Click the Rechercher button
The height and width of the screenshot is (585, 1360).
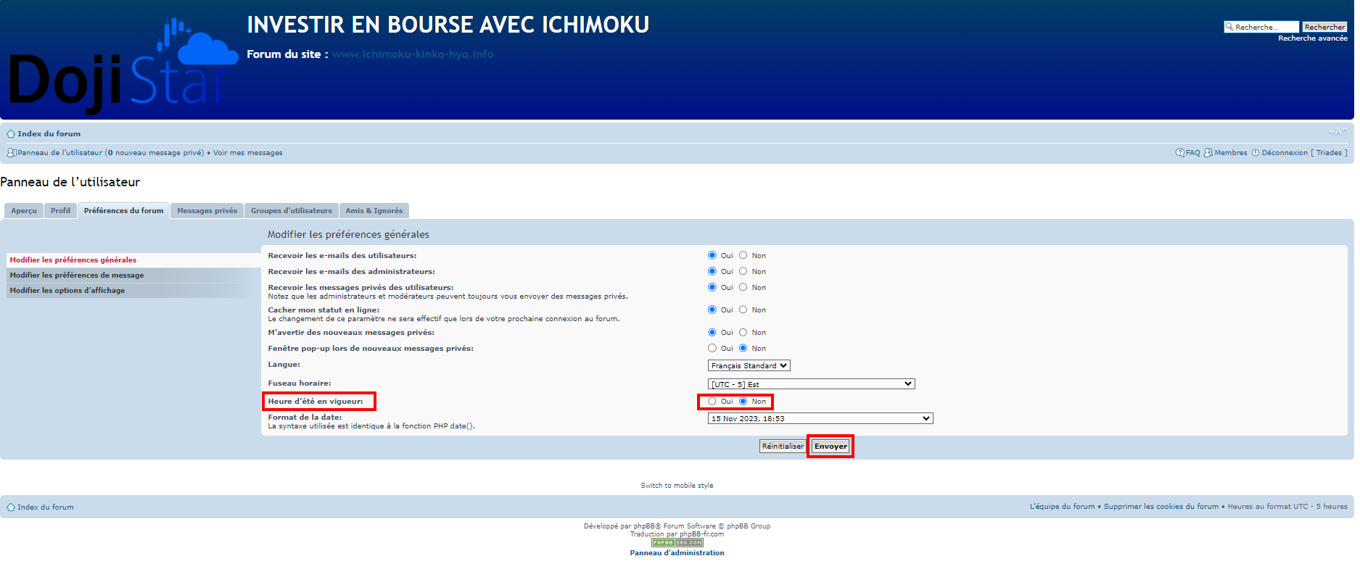[x=1324, y=27]
